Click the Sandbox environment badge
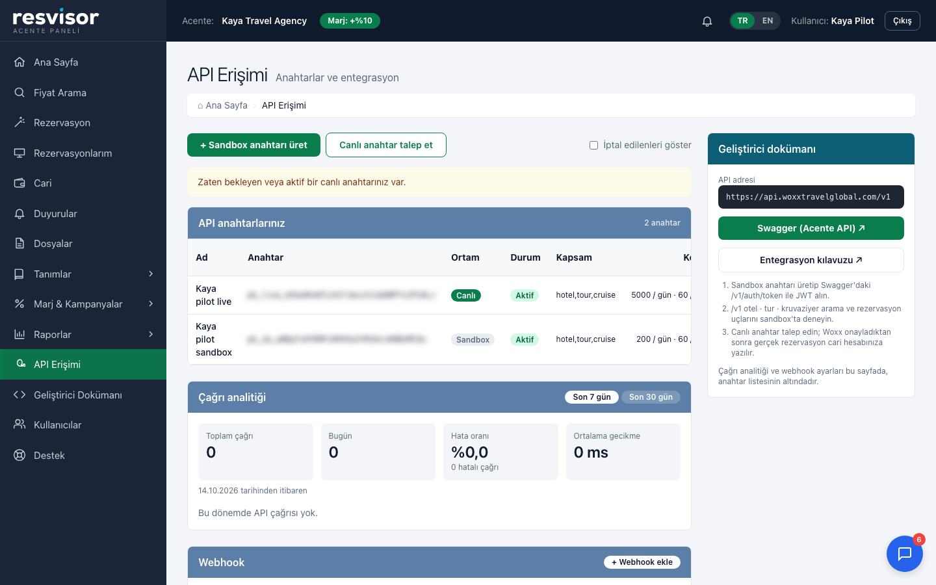 tap(473, 339)
